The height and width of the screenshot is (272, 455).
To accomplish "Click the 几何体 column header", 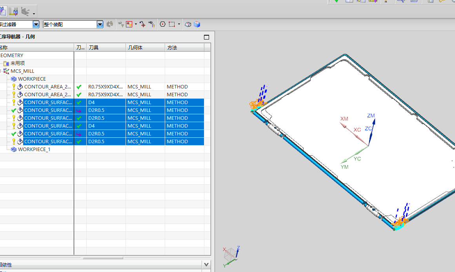I will point(145,47).
